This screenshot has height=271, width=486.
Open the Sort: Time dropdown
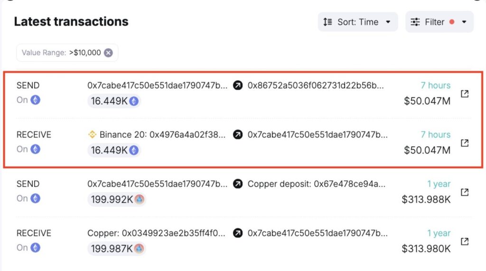[358, 22]
